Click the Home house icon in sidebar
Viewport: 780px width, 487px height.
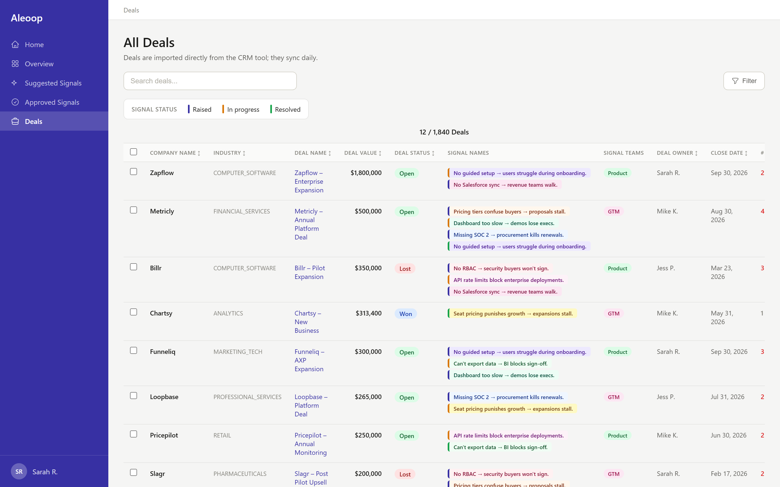pos(15,44)
